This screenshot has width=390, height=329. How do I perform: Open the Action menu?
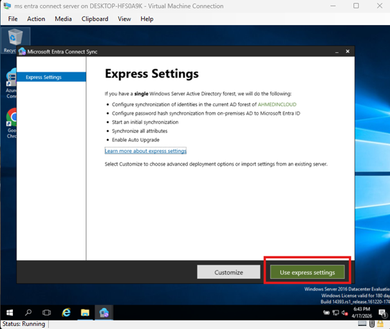[x=36, y=19]
